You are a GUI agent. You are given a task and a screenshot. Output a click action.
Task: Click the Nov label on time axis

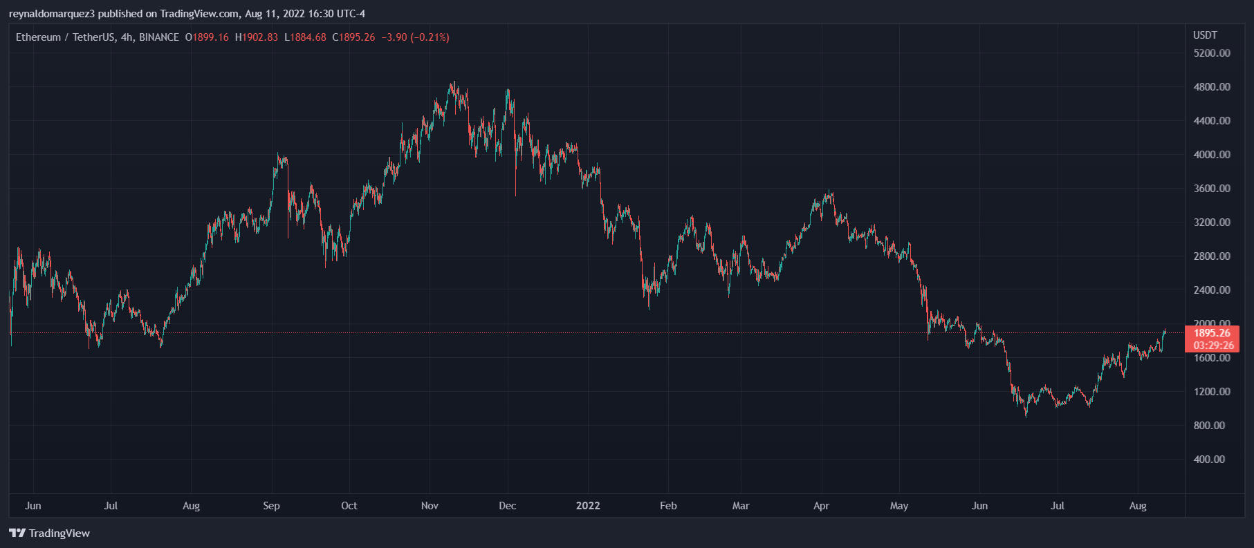(x=430, y=506)
